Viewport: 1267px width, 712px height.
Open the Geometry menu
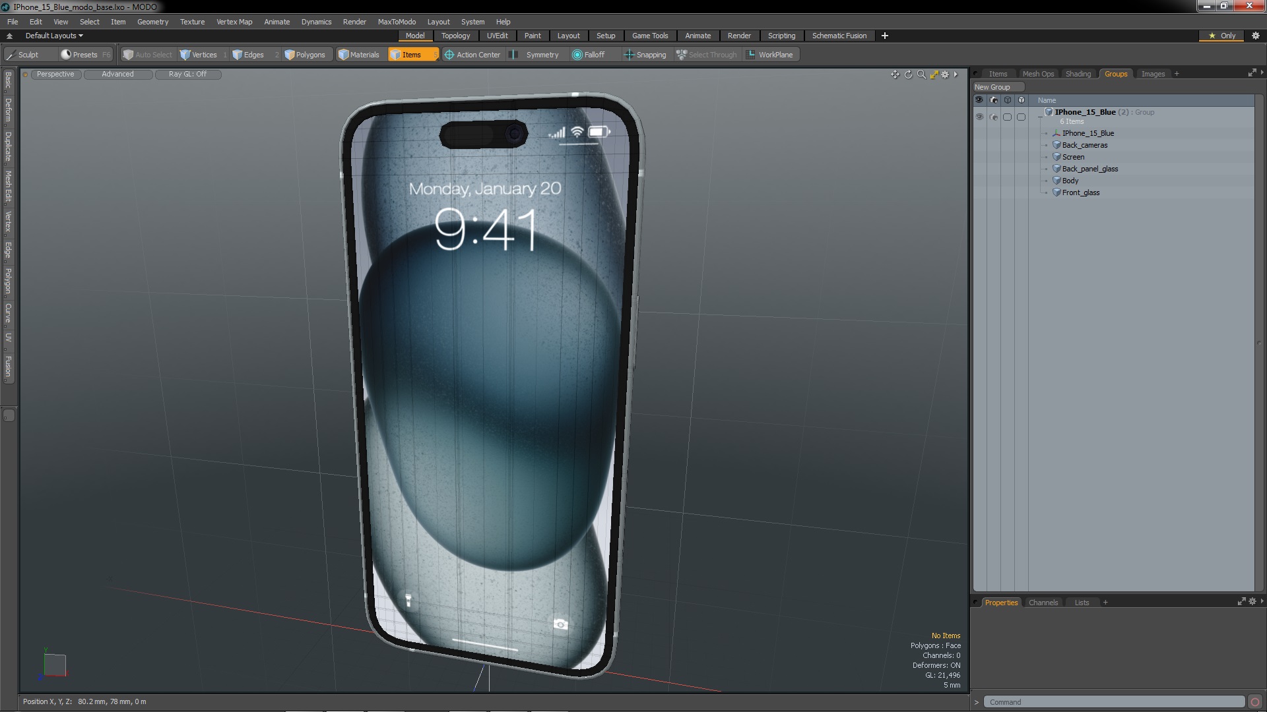click(152, 22)
